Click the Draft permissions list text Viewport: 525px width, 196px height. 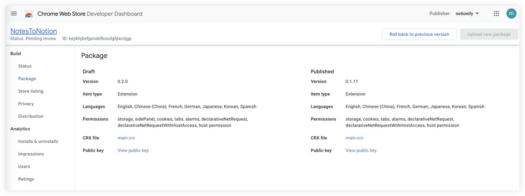(x=183, y=122)
